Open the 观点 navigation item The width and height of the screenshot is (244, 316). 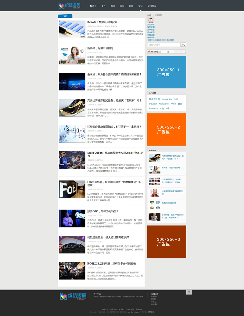[x=113, y=6]
